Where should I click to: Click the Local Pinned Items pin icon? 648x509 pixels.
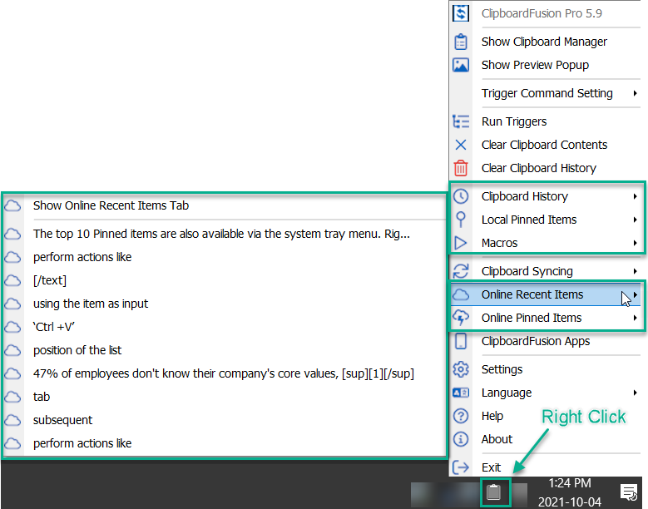(x=460, y=220)
